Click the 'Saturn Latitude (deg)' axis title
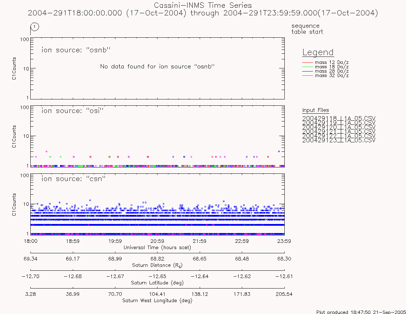Screen dimensions: 406x314 (158, 283)
